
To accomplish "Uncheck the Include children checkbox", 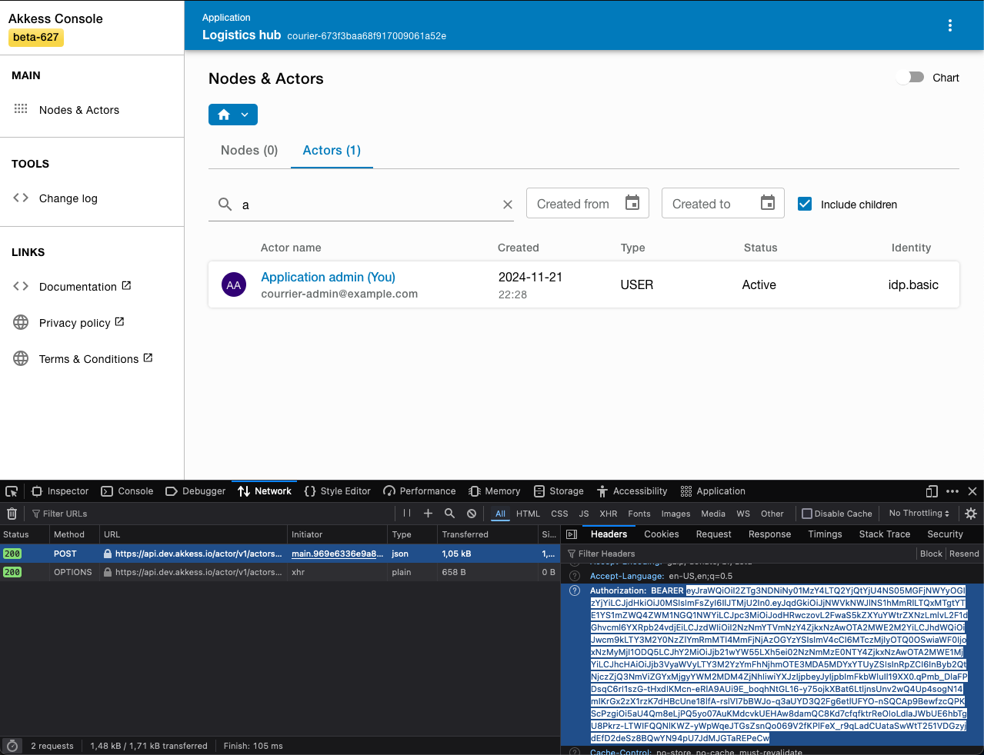I will [804, 205].
